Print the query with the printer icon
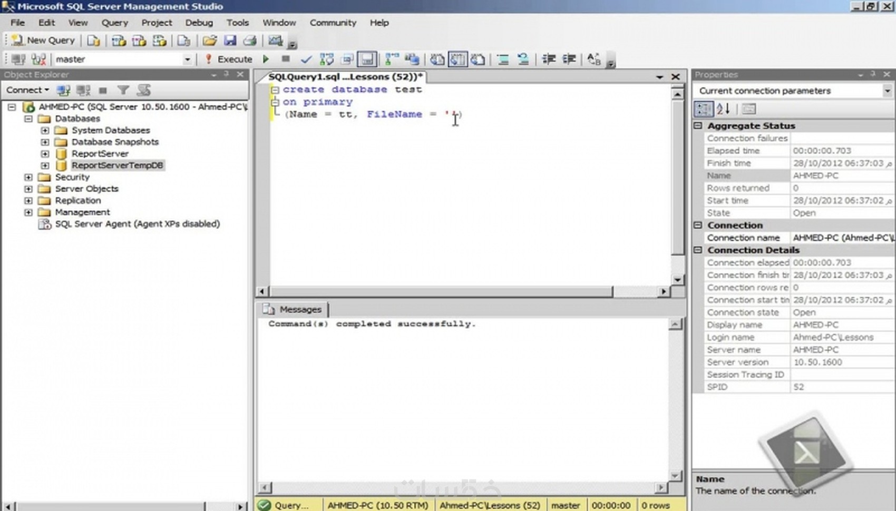This screenshot has height=511, width=896. pos(250,41)
